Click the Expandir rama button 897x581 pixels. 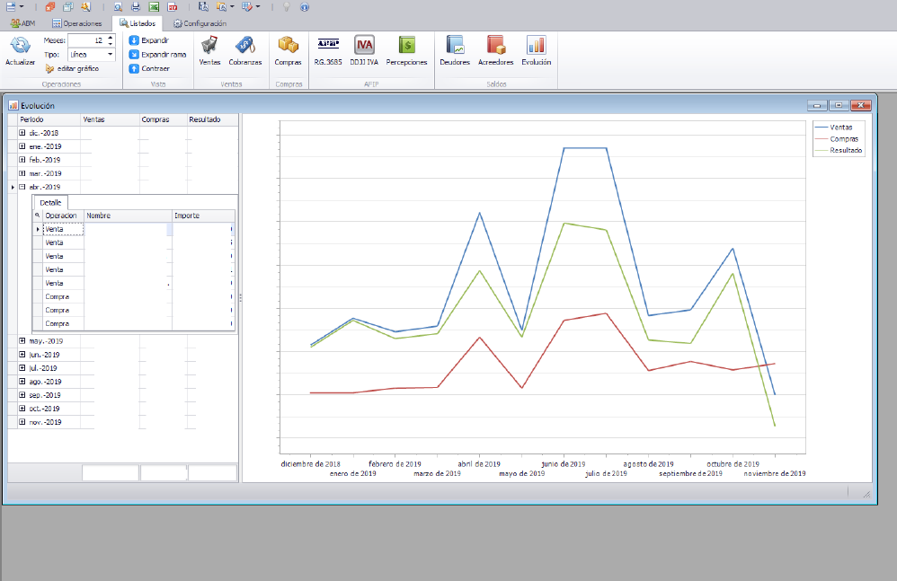click(157, 55)
